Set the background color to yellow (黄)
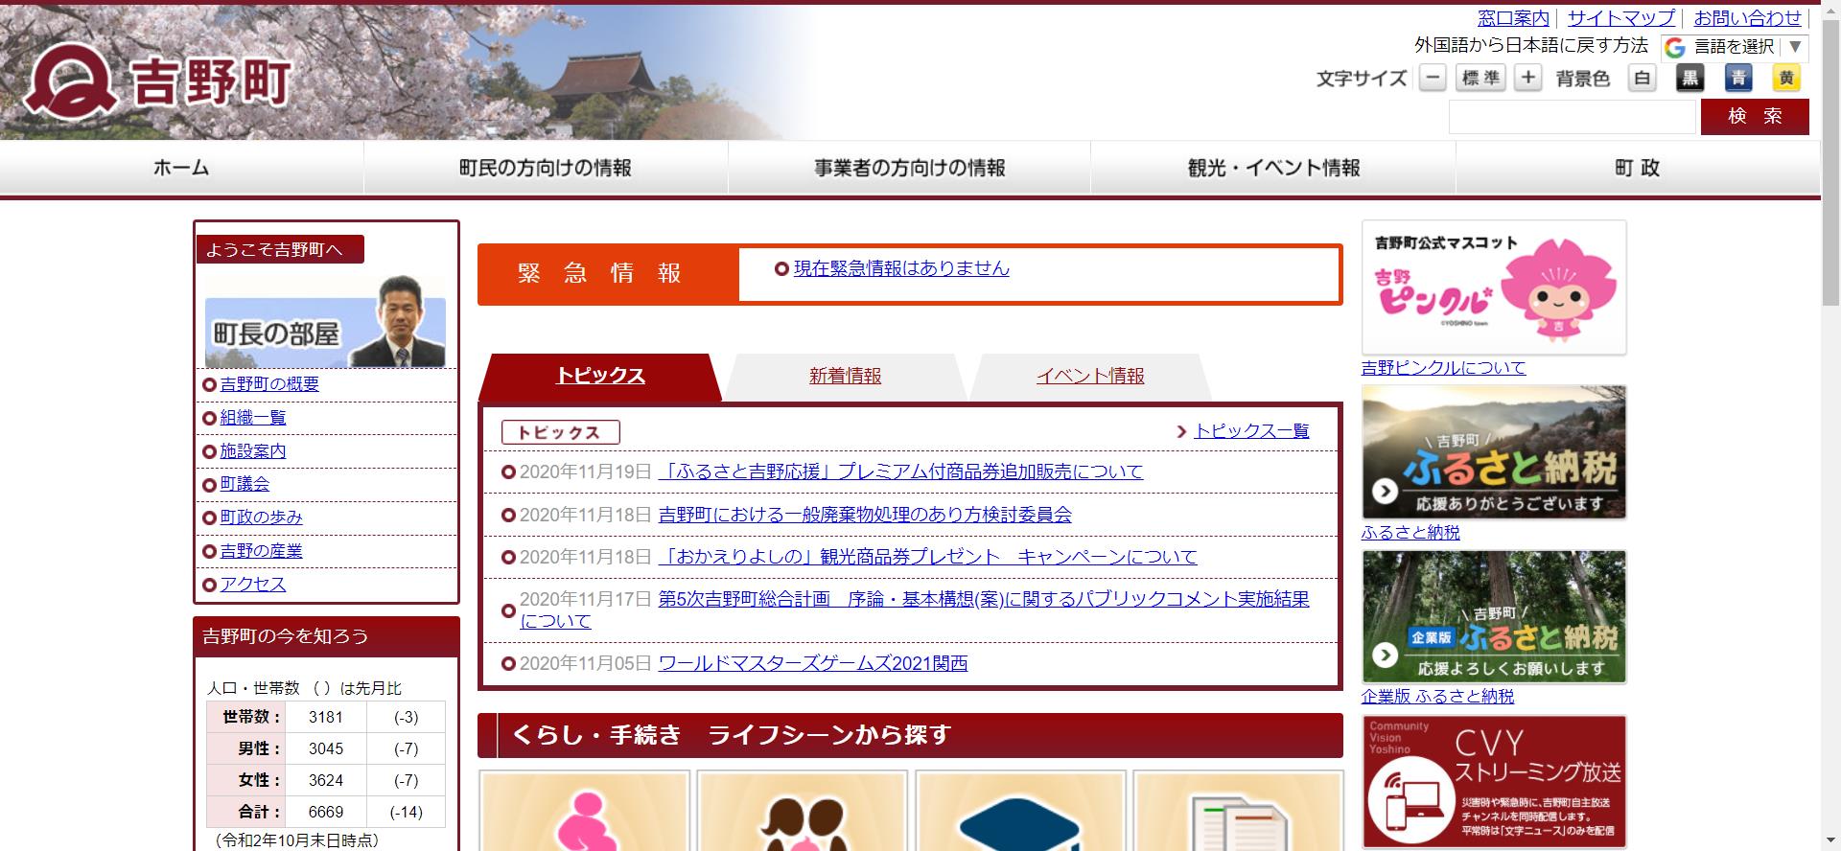 point(1786,78)
